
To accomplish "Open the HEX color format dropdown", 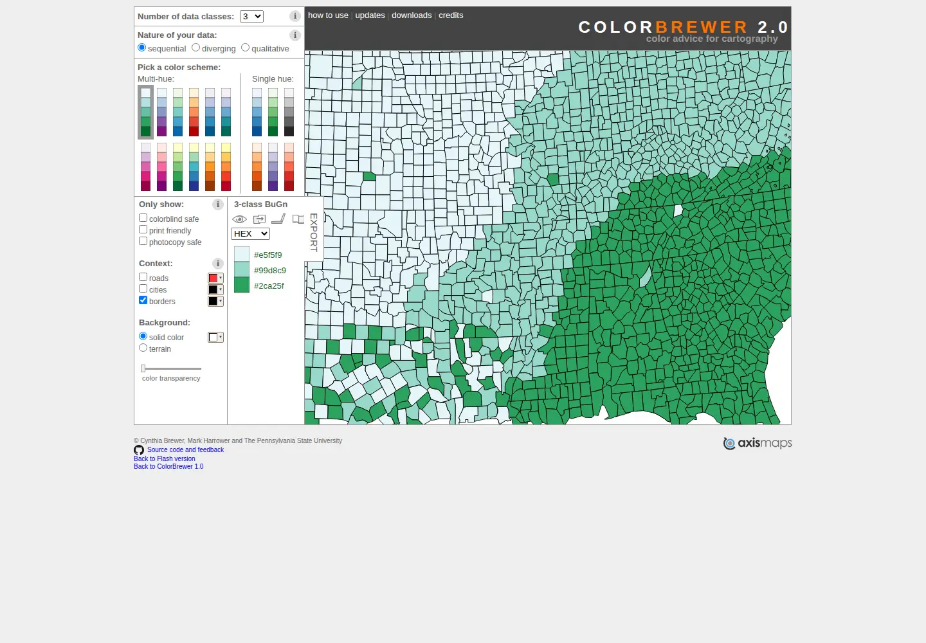I will [x=250, y=234].
